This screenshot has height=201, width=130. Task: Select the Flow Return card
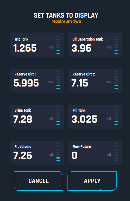pyautogui.click(x=95, y=153)
